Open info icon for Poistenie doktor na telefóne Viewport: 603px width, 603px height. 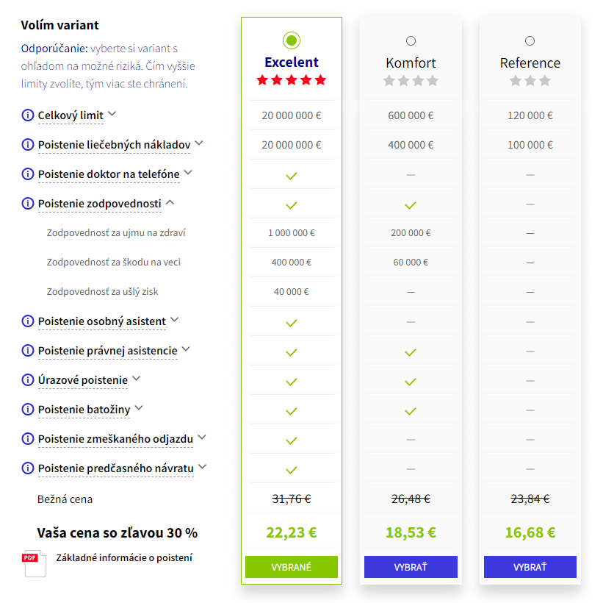pos(28,174)
